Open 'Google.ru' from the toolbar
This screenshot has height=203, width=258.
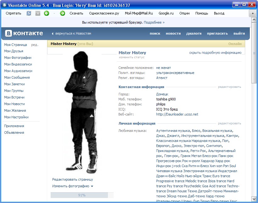[166, 13]
